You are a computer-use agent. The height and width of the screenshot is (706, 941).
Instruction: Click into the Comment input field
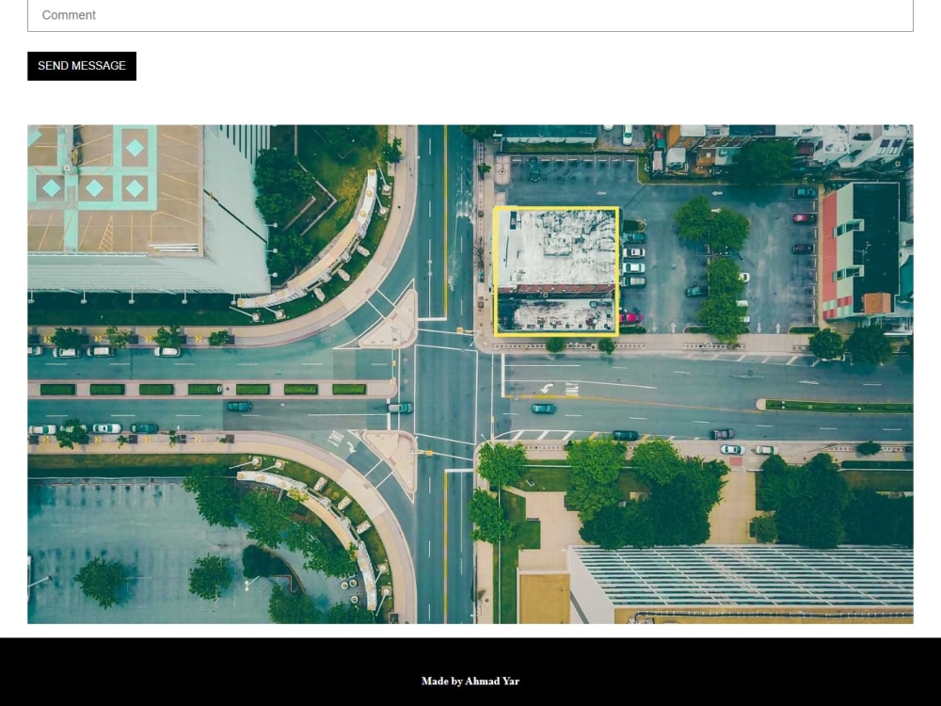pos(470,15)
